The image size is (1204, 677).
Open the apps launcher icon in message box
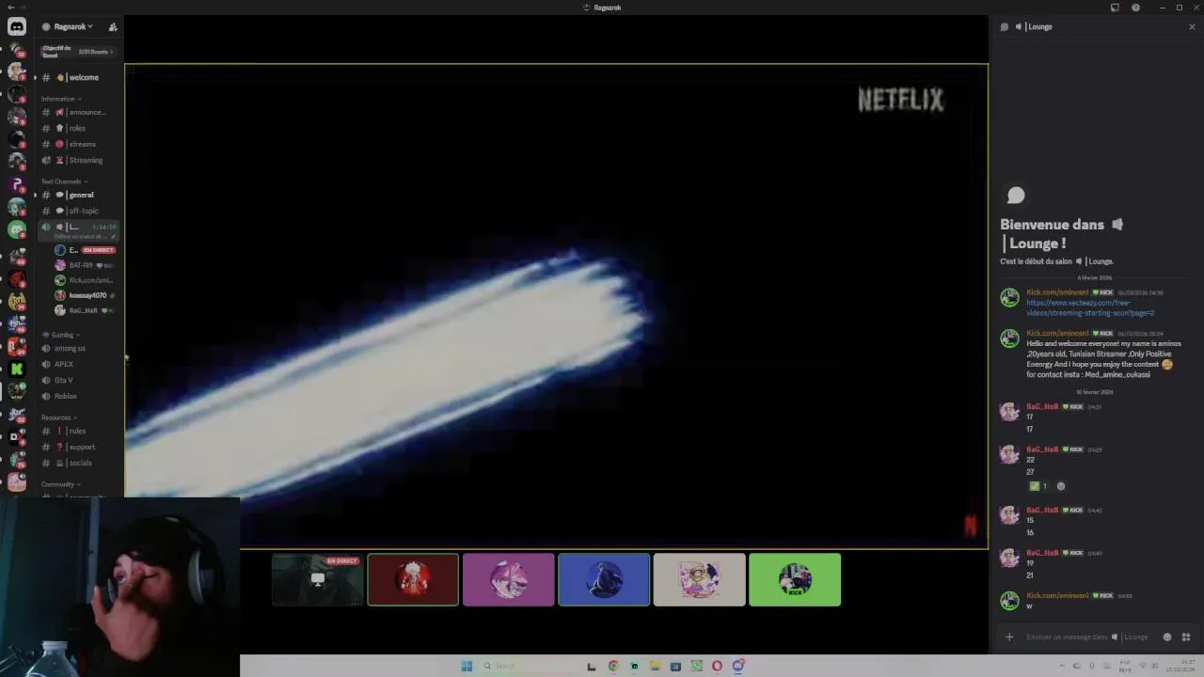[x=1185, y=637]
